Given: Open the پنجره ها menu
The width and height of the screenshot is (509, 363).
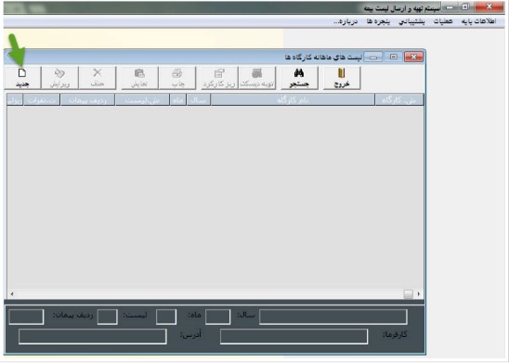Looking at the screenshot, I should pos(378,21).
